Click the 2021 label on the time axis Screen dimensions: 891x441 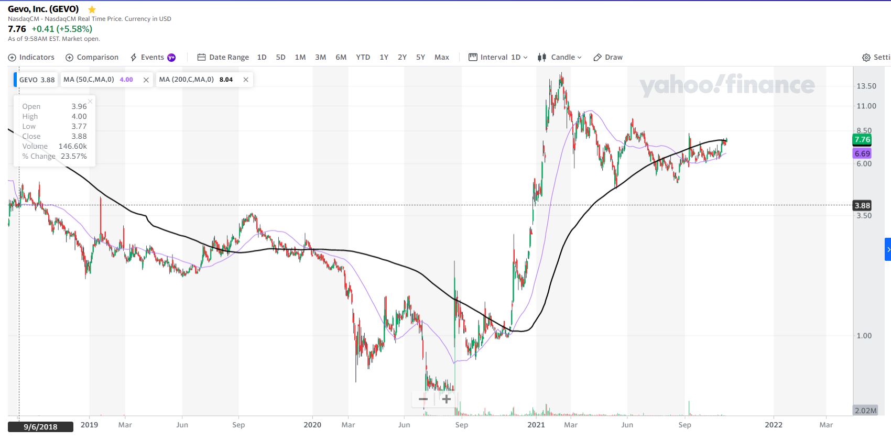pyautogui.click(x=536, y=425)
